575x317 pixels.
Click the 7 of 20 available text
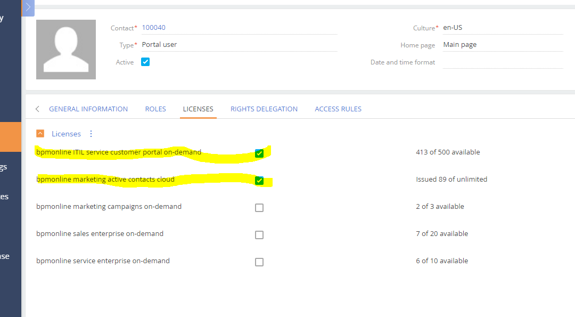(442, 234)
